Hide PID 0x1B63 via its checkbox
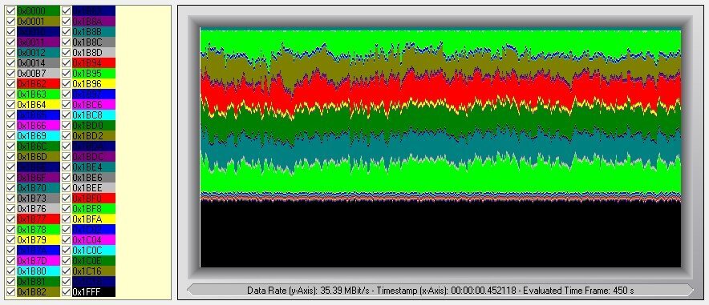 click(11, 94)
